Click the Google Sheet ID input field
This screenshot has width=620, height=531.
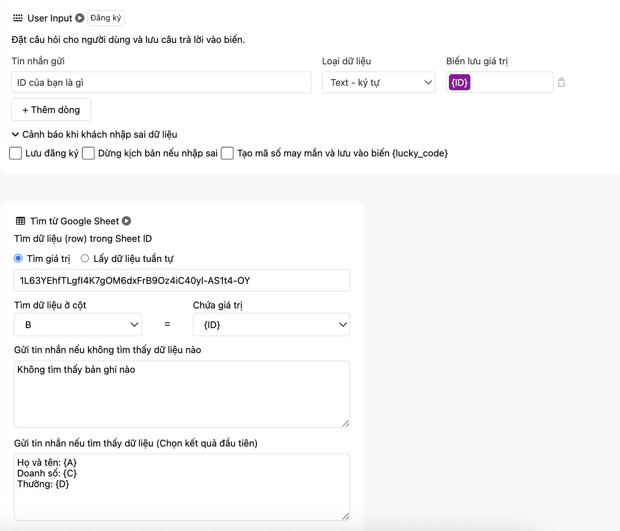[x=182, y=280]
